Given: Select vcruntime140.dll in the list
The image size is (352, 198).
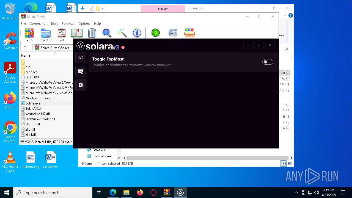Looking at the screenshot, I should click(37, 114).
